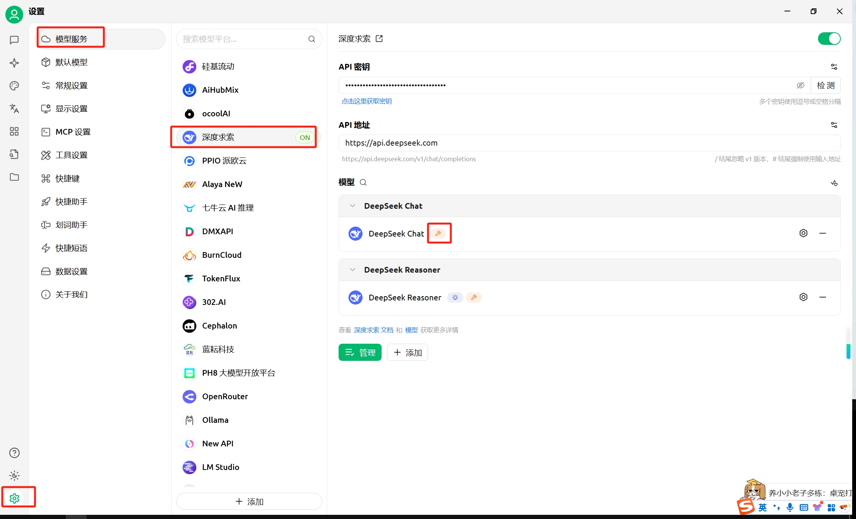Open 显示设置 settings section
This screenshot has width=856, height=519.
pyautogui.click(x=100, y=109)
